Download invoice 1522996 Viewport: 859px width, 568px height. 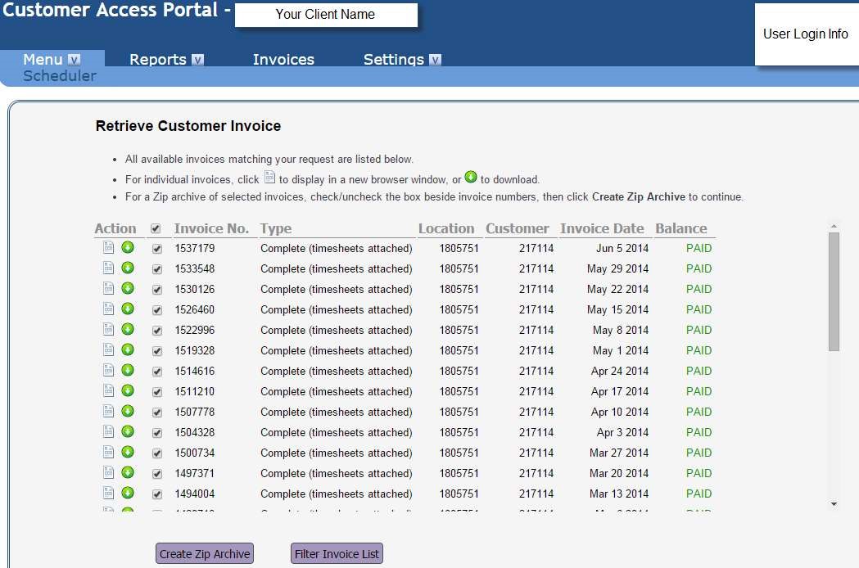point(128,329)
